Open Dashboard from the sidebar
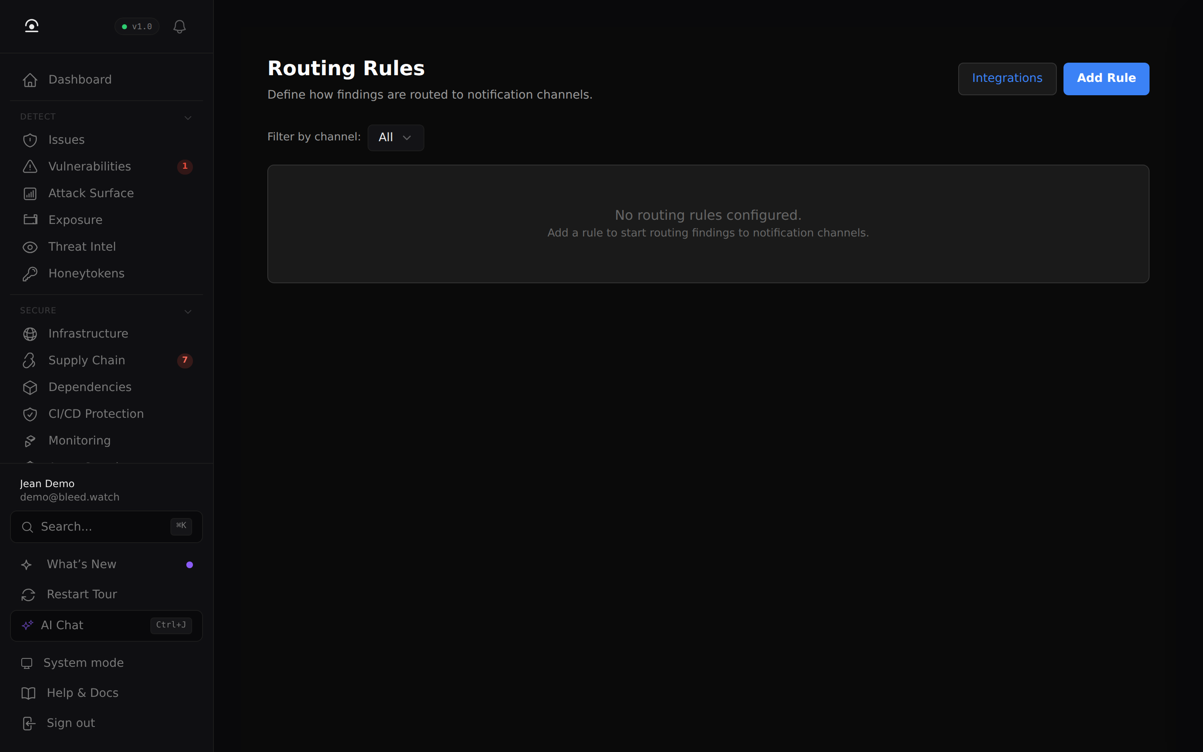Image resolution: width=1203 pixels, height=752 pixels. [107, 79]
